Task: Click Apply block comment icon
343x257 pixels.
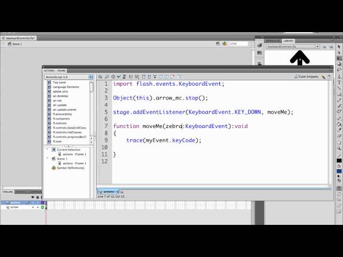Action: pyautogui.click(x=161, y=77)
